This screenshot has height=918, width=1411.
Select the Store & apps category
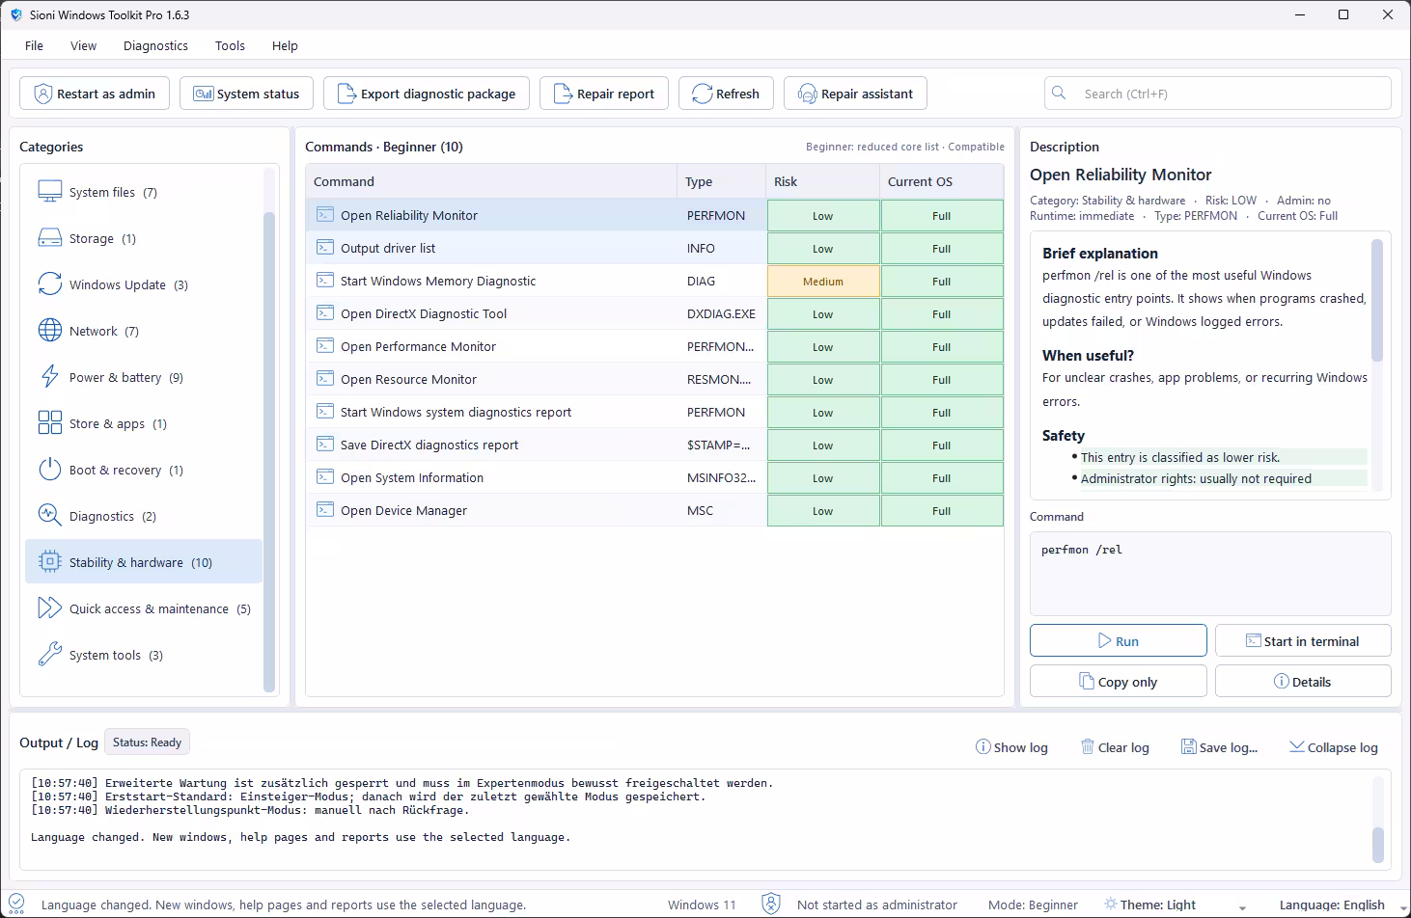144,423
